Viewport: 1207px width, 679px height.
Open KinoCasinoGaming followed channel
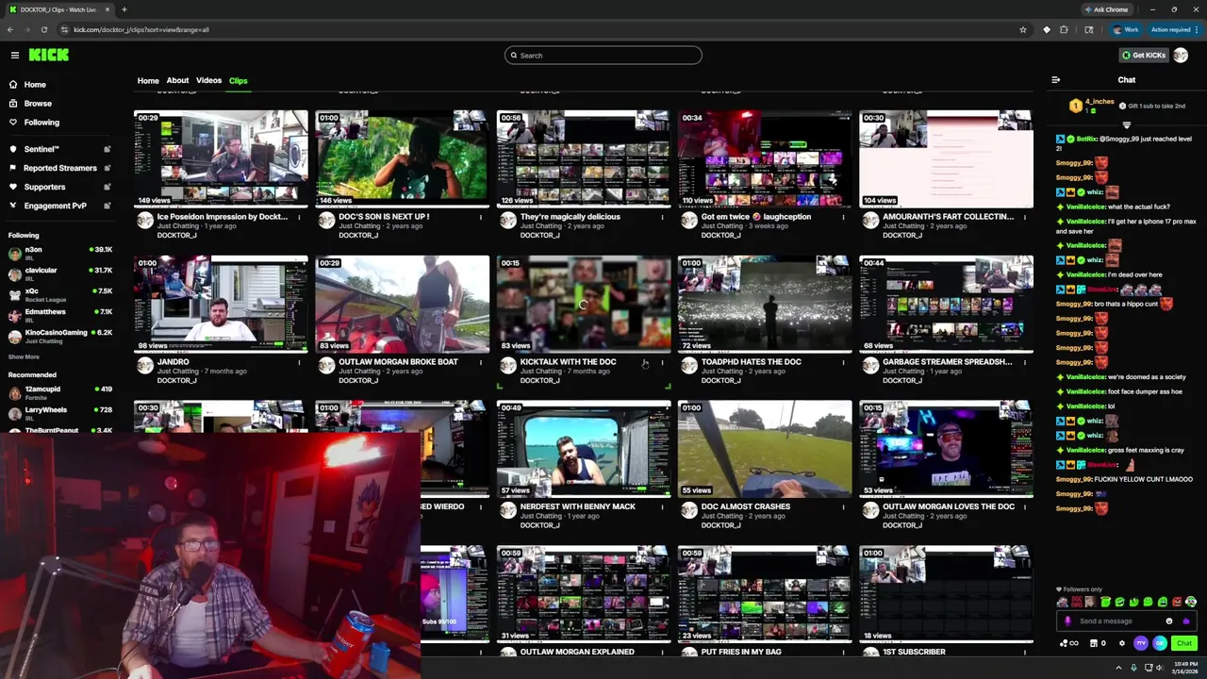[60, 336]
